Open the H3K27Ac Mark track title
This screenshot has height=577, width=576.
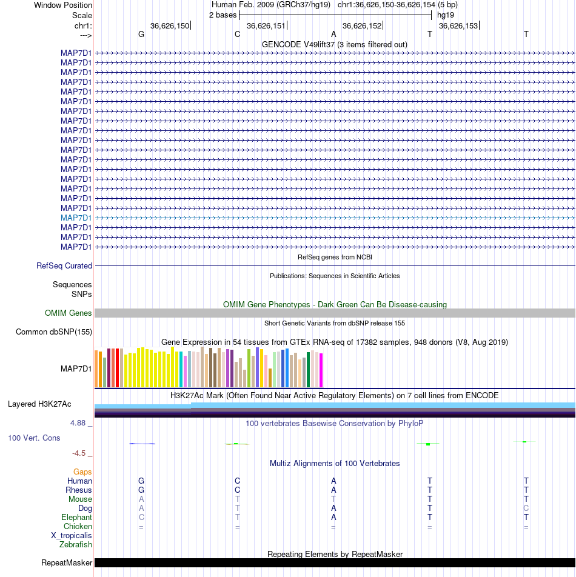pyautogui.click(x=335, y=396)
